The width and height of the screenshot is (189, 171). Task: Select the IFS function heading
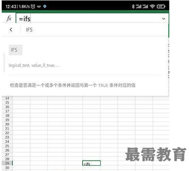point(29,30)
